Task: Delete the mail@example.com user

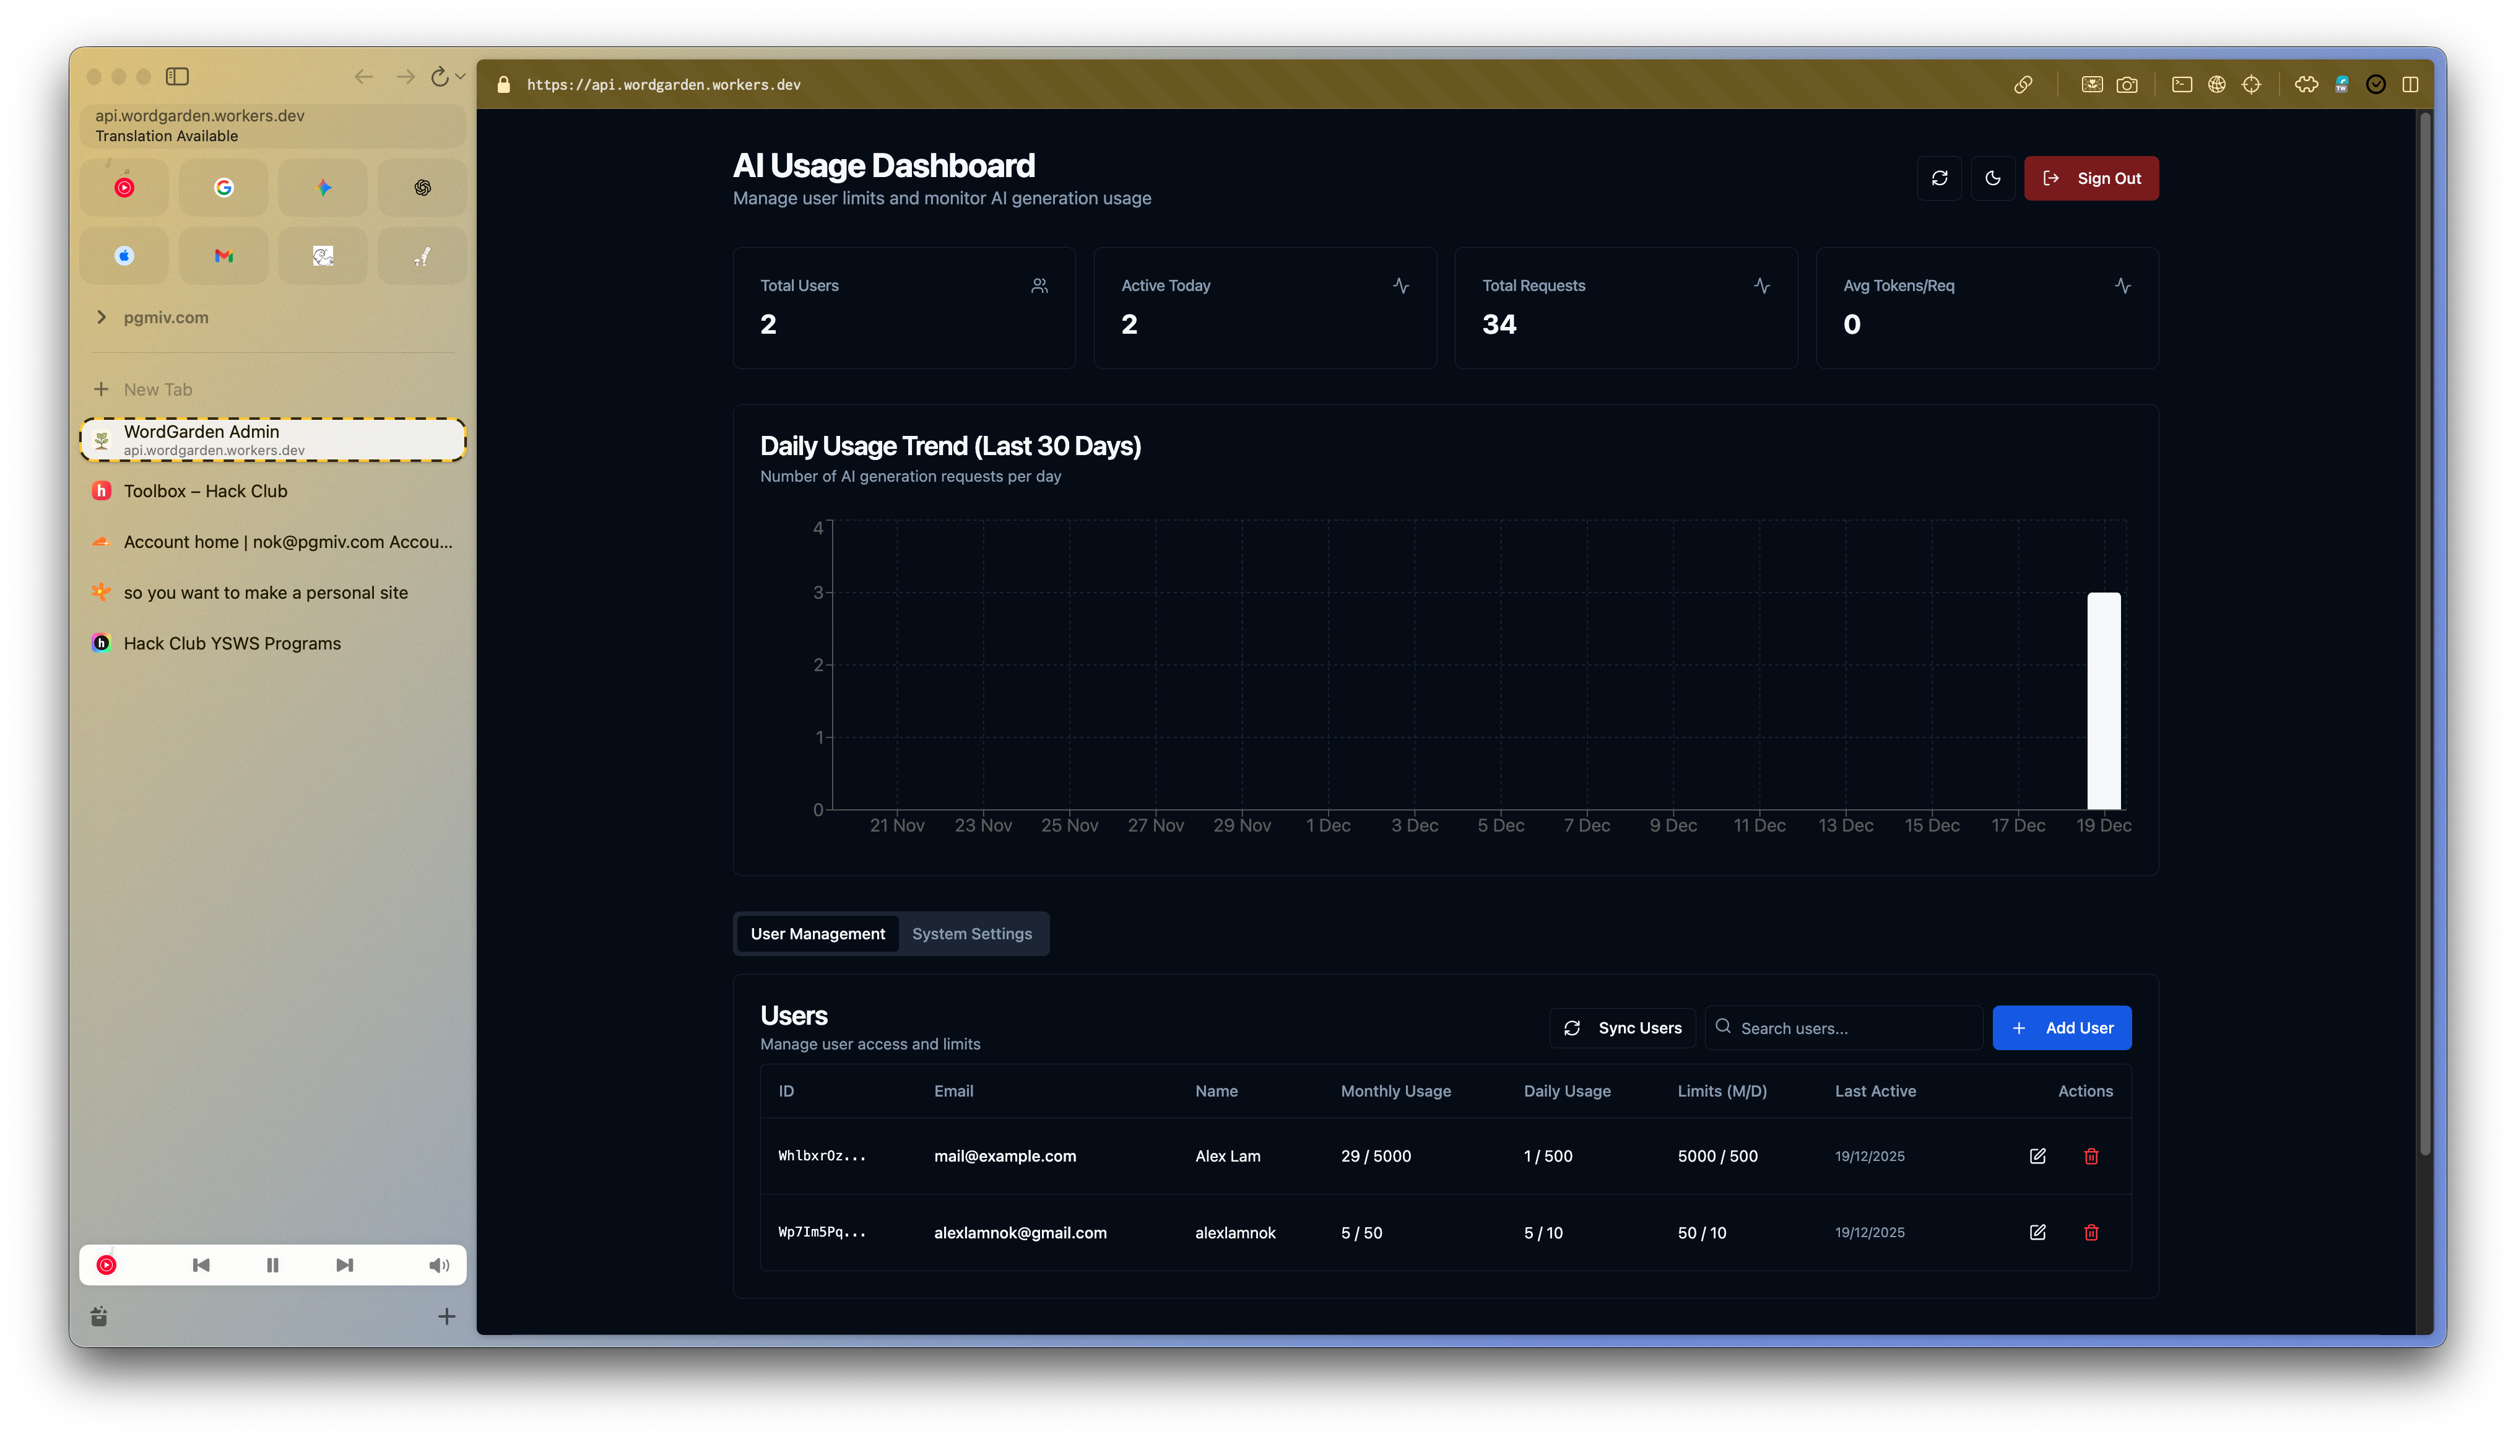Action: [2091, 1155]
